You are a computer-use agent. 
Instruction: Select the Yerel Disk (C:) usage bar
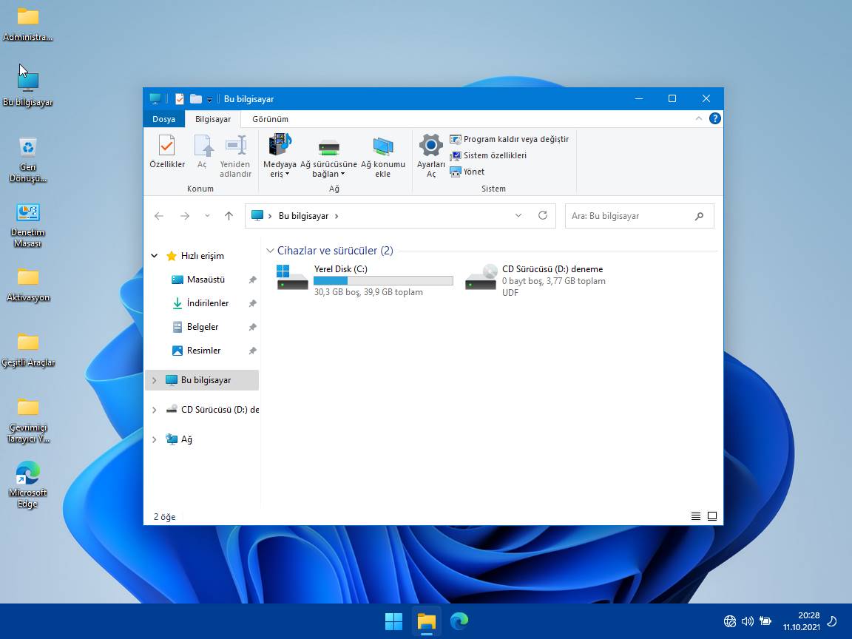click(383, 281)
